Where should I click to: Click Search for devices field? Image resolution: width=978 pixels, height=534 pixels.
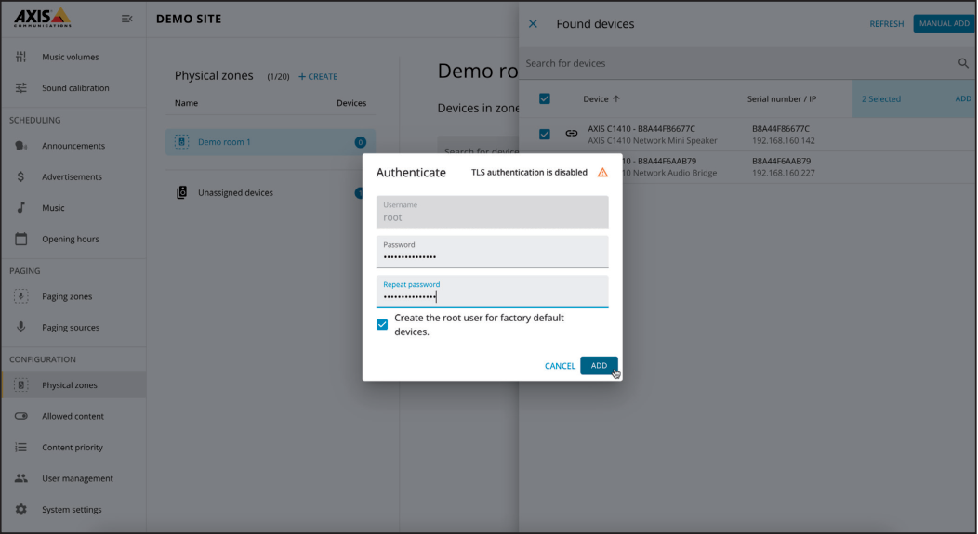click(x=739, y=63)
